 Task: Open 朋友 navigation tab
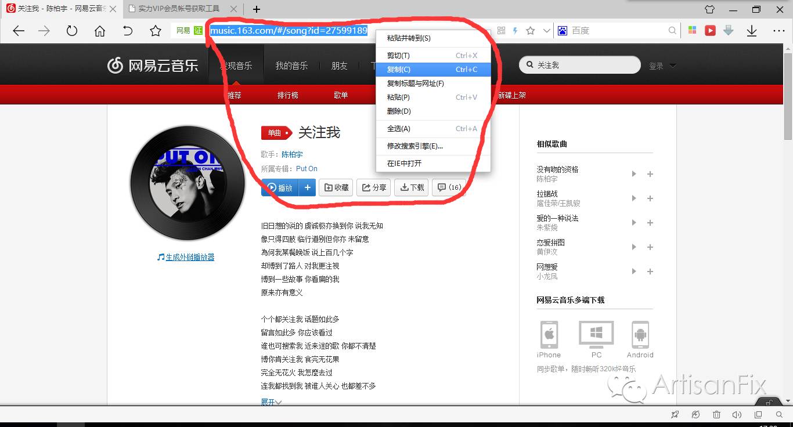point(340,66)
